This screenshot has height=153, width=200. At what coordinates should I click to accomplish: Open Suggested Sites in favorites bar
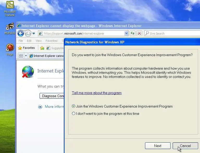click(x=55, y=48)
